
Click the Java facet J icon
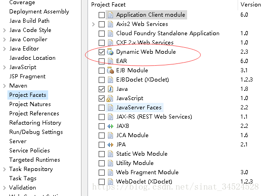[110, 89]
